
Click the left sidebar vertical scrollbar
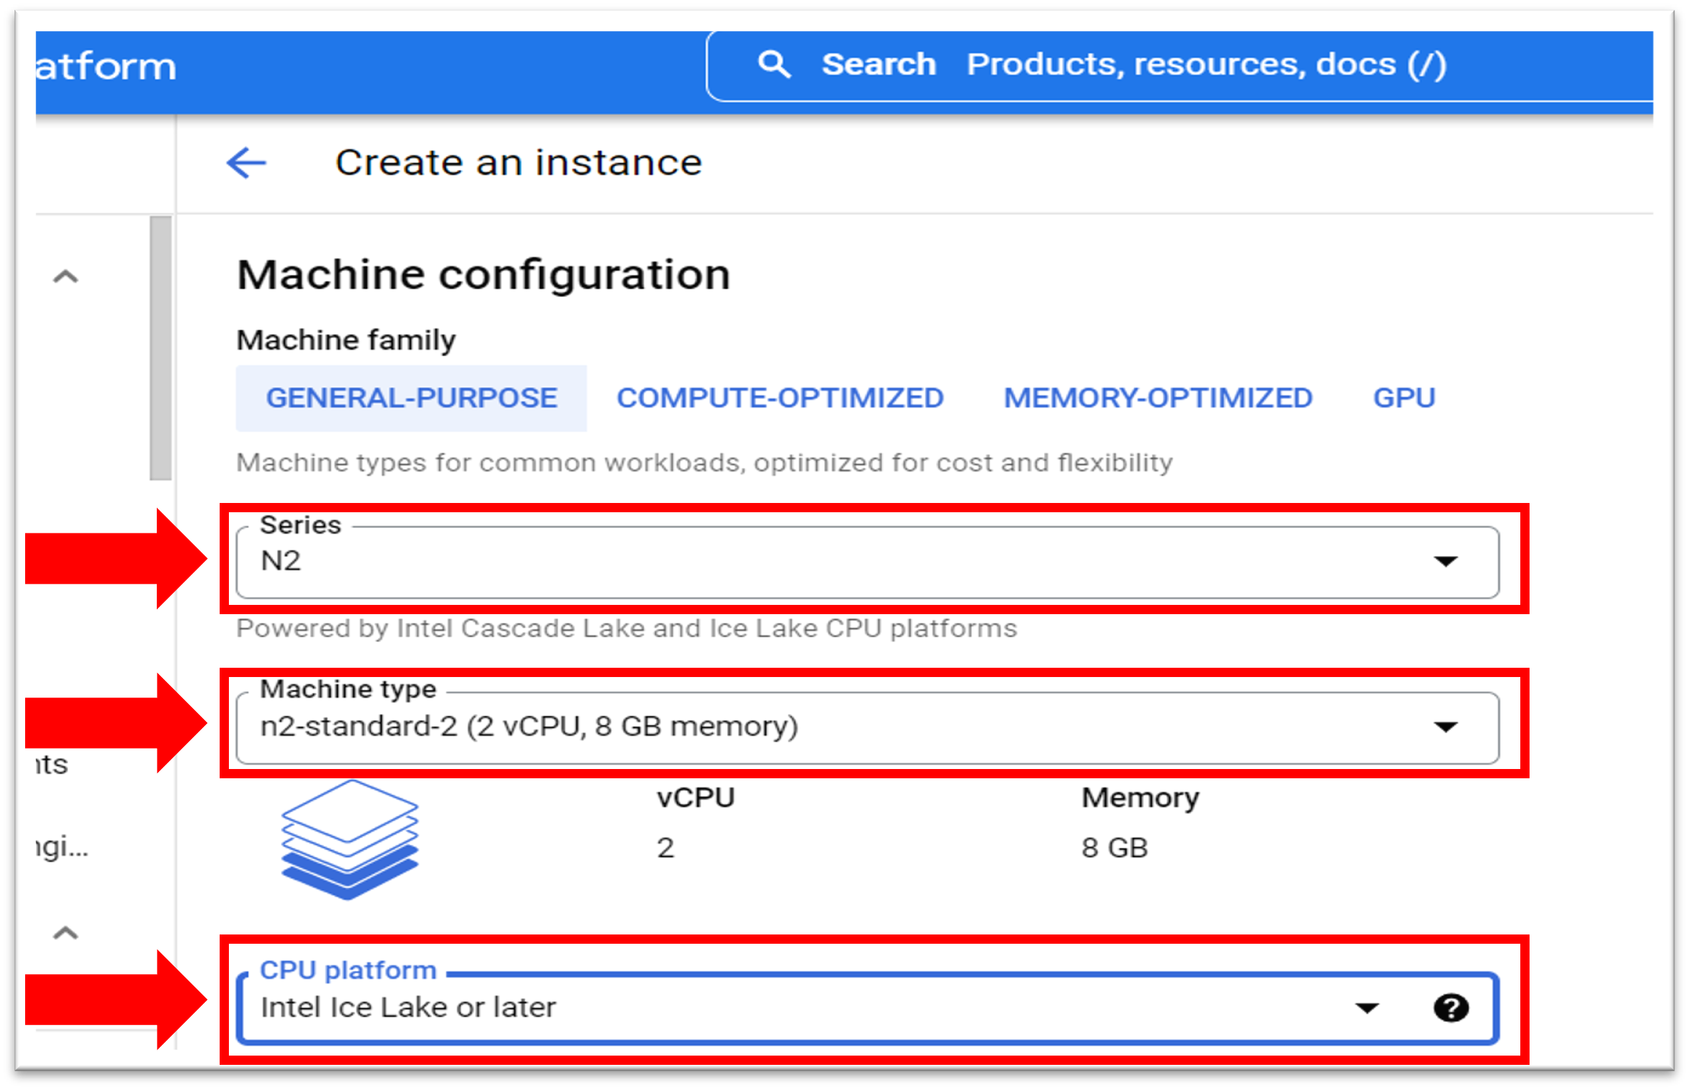tap(161, 348)
